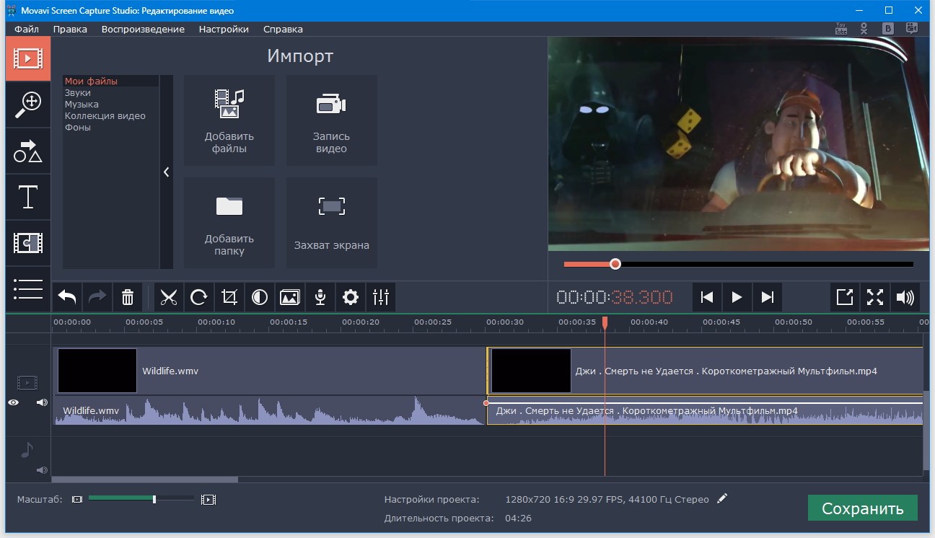Open the Titles text tab

[x=28, y=197]
